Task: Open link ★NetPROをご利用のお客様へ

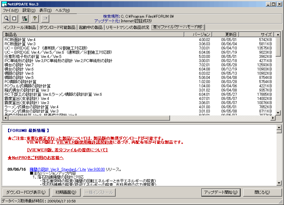Action: pyautogui.click(x=36, y=158)
